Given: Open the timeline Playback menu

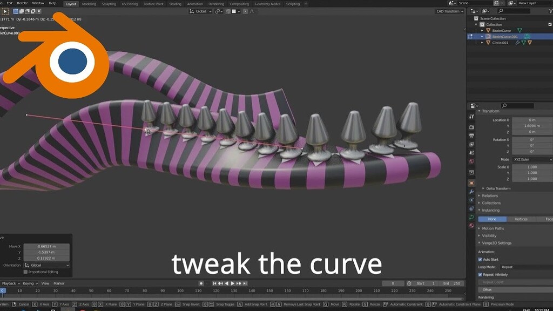Looking at the screenshot, I should [10, 283].
